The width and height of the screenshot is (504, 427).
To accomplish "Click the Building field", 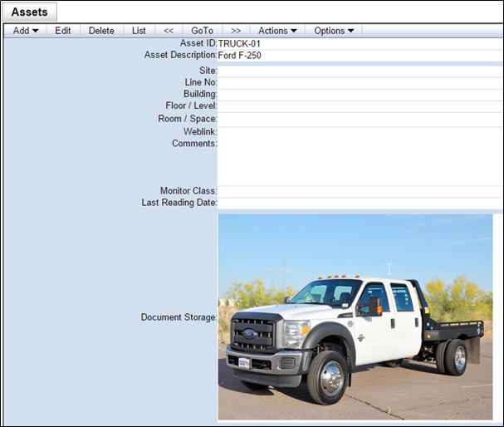I will (x=360, y=95).
